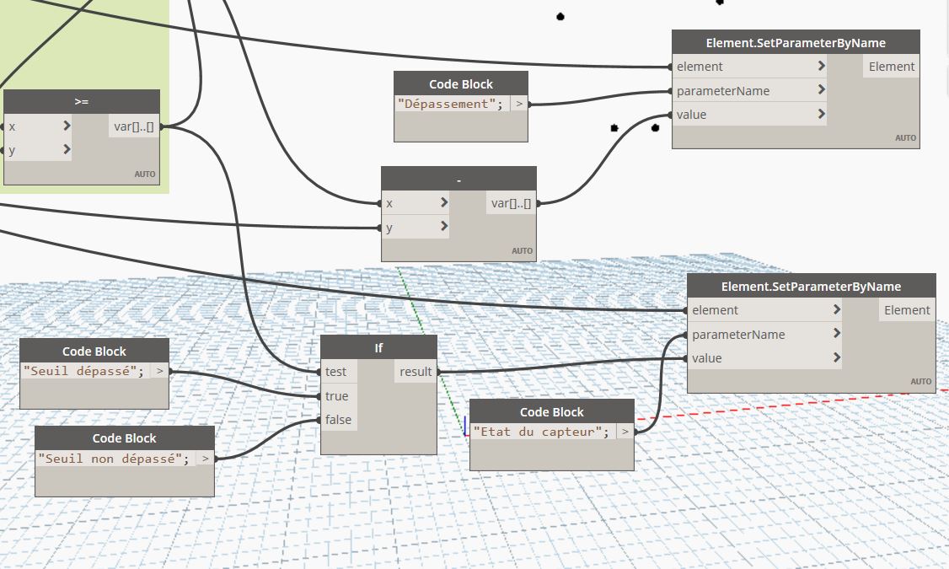949x569 pixels.
Task: Click the "Etat du capteur" output arrow
Action: coord(625,432)
